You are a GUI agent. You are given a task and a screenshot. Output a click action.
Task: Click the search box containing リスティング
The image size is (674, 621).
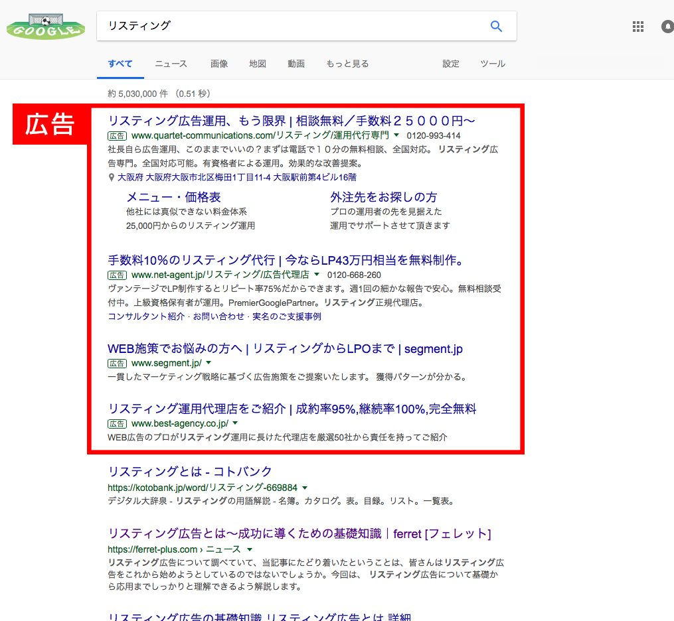[307, 26]
